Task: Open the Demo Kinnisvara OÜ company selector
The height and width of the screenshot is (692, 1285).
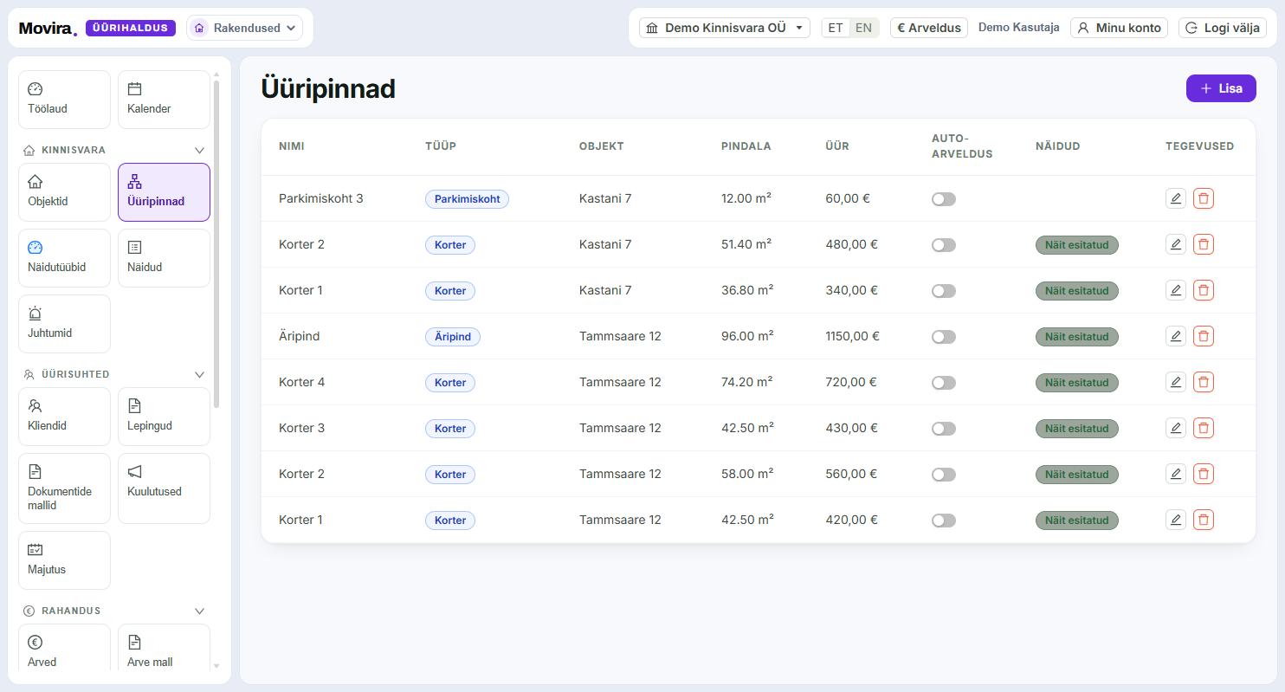Action: click(x=725, y=28)
